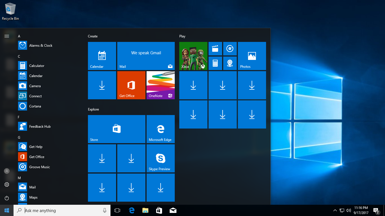
Task: Open Calculator small tile
Action: tap(215, 63)
